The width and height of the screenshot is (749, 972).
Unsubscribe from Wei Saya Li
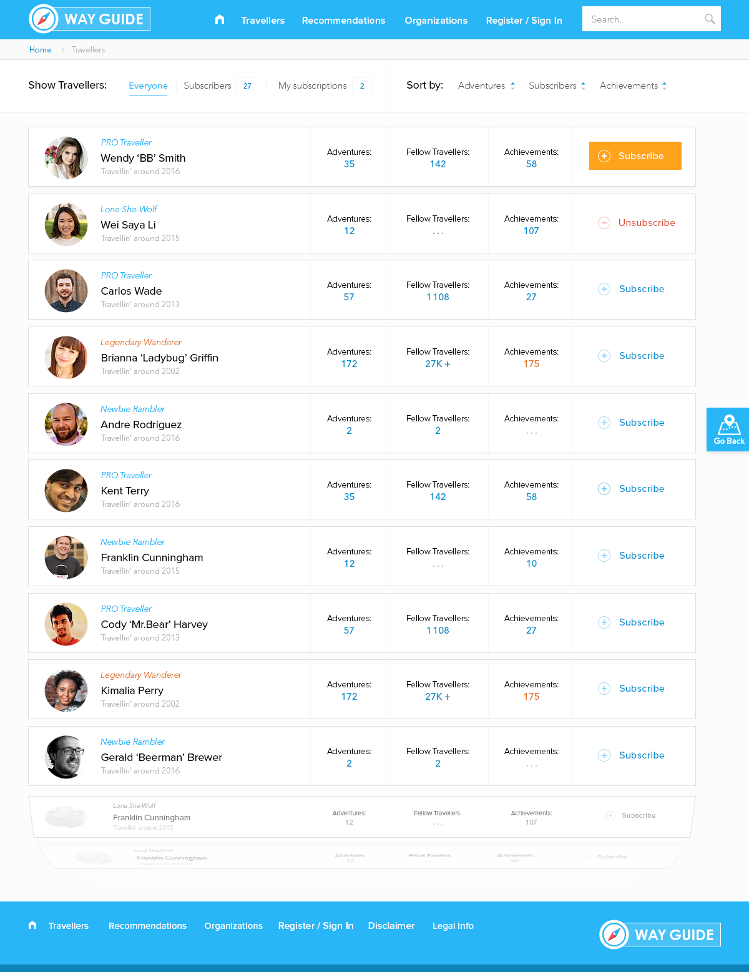(x=646, y=223)
